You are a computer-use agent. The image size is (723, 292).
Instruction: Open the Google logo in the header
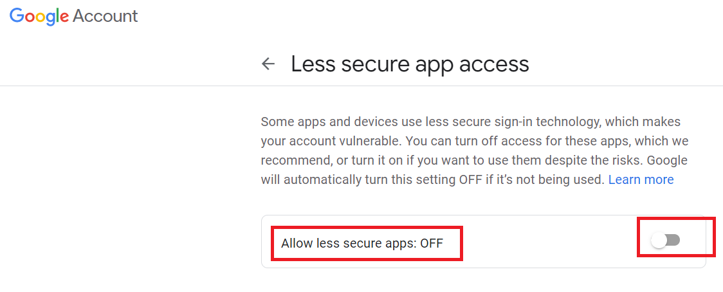click(x=39, y=16)
